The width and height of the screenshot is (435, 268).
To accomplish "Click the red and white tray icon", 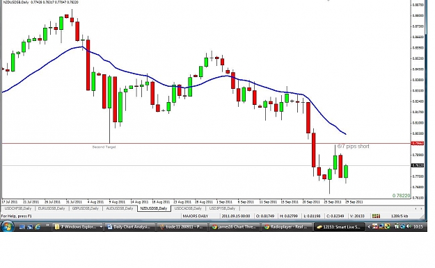I will pyautogui.click(x=375, y=227).
